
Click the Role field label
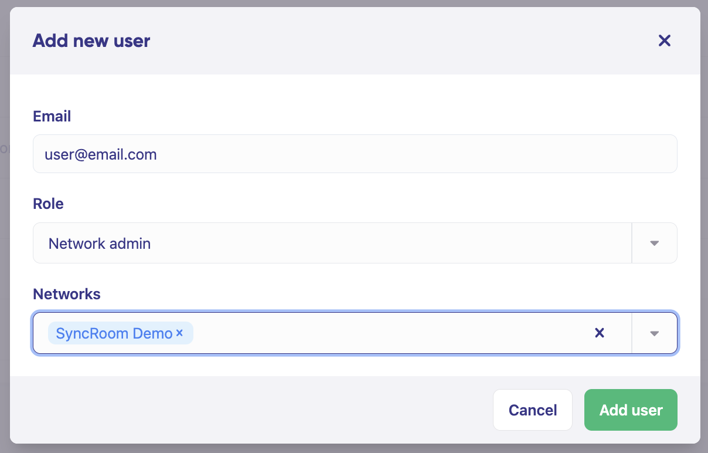coord(48,204)
